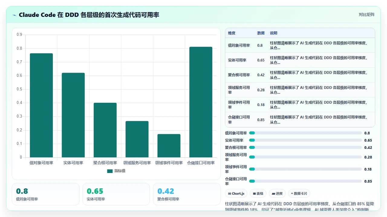Select the 0.42 聚合根可用率 data card
387x217 pixels.
point(187,194)
